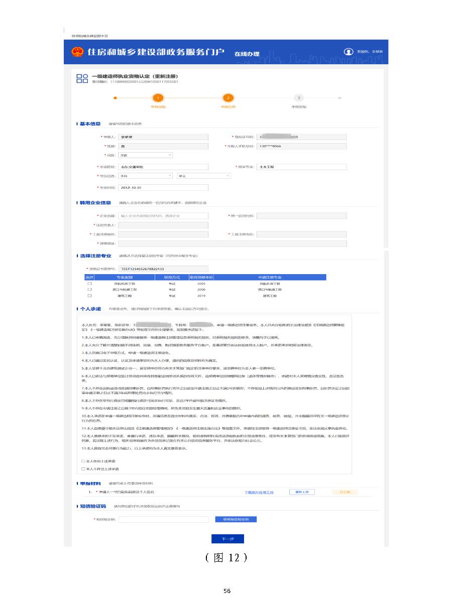This screenshot has width=453, height=605.
Task: Click the four-squares service icon beside title
Action: (81, 78)
